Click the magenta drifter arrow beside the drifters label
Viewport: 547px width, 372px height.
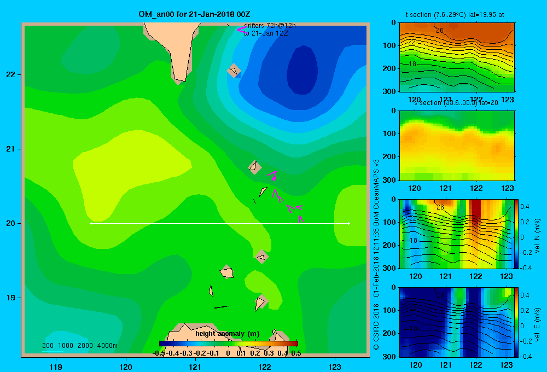(241, 30)
